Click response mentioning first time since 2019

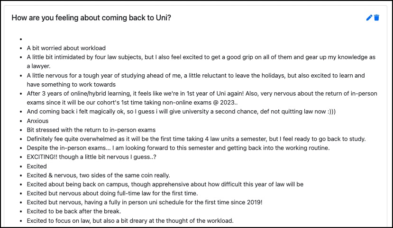145,202
